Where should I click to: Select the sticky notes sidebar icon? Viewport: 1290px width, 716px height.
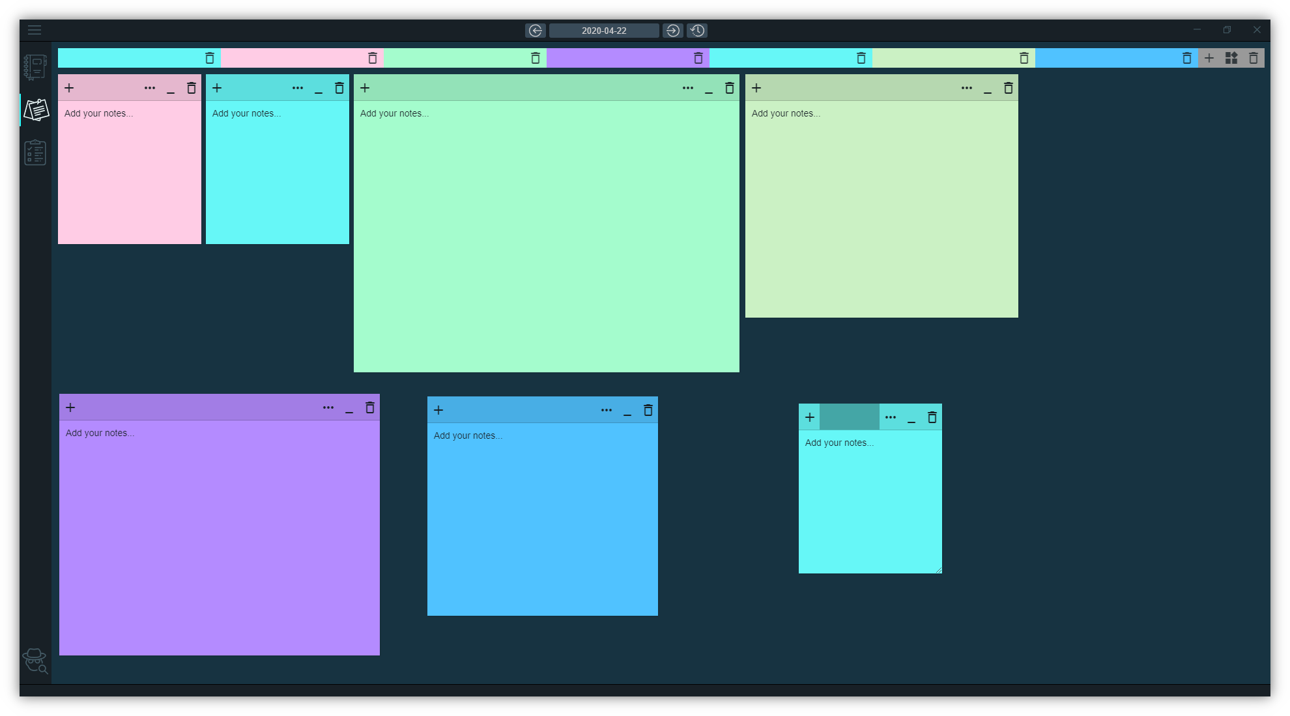36,110
